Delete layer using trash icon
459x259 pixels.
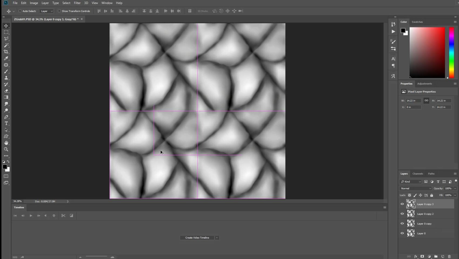point(449,256)
